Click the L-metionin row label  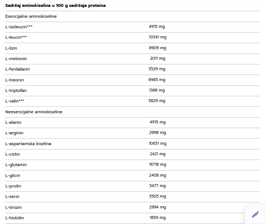16,59
